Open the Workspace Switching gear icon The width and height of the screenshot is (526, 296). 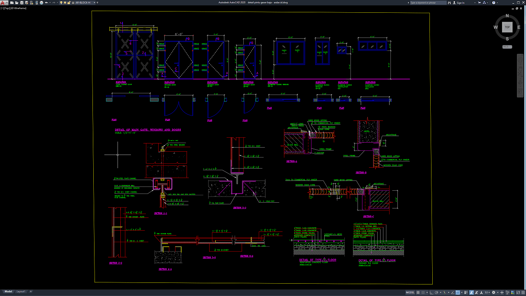pos(494,292)
